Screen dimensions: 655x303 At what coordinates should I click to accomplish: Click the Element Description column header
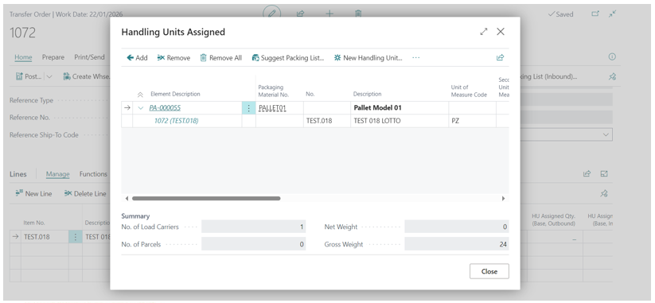click(x=175, y=95)
